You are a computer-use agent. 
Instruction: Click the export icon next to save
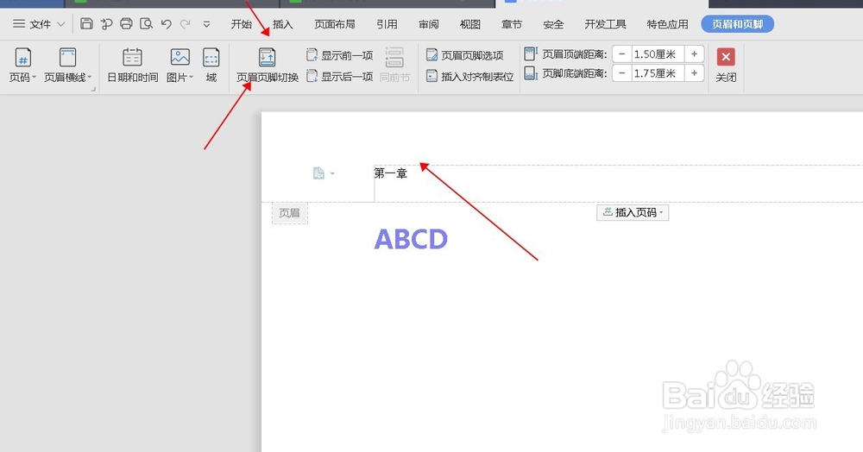[106, 23]
